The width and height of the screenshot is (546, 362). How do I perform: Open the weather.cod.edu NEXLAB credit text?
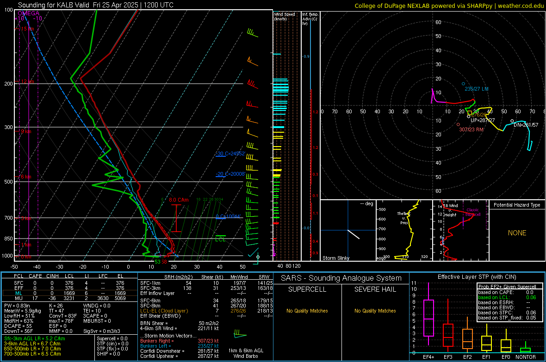[x=449, y=6]
